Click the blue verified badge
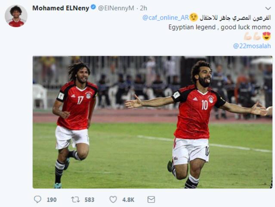The height and width of the screenshot is (207, 275). pyautogui.click(x=93, y=7)
